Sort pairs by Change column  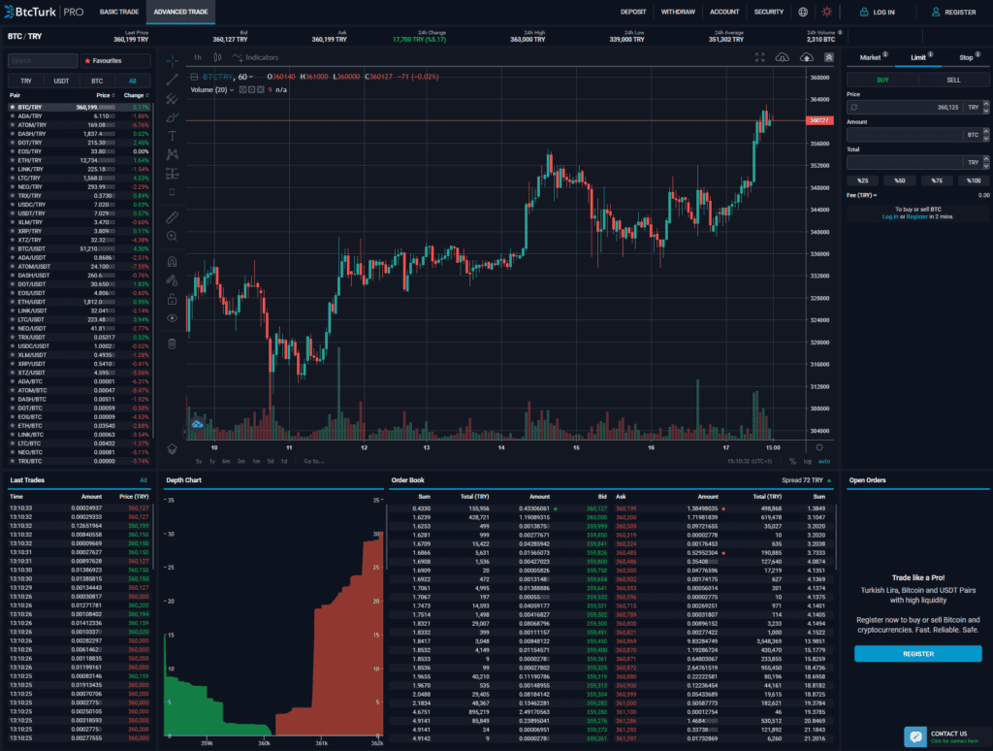point(136,96)
